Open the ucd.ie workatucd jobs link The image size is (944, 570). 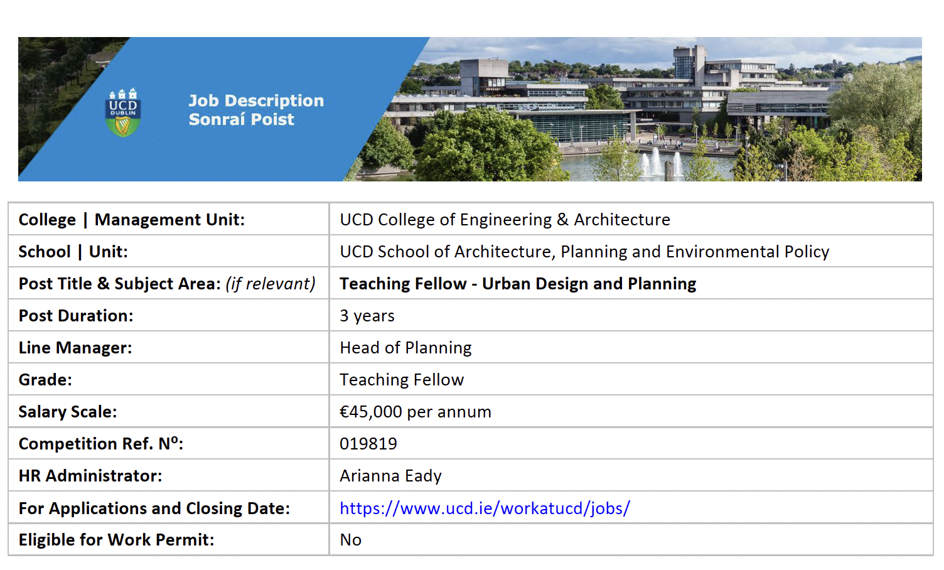click(x=485, y=508)
